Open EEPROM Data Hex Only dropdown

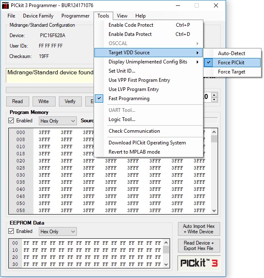point(58,232)
